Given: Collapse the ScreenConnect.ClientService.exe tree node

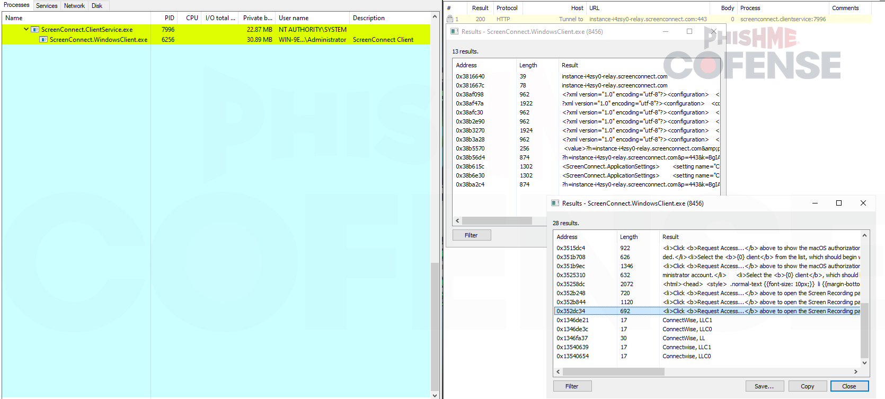Looking at the screenshot, I should 26,30.
